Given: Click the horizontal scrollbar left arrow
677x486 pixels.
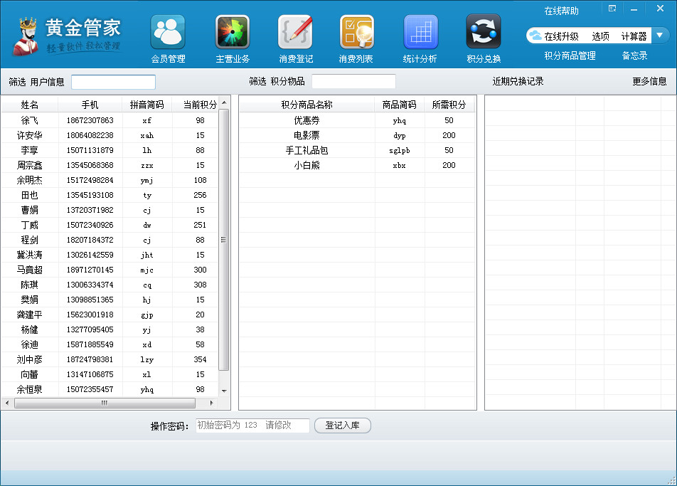Looking at the screenshot, I should point(7,403).
